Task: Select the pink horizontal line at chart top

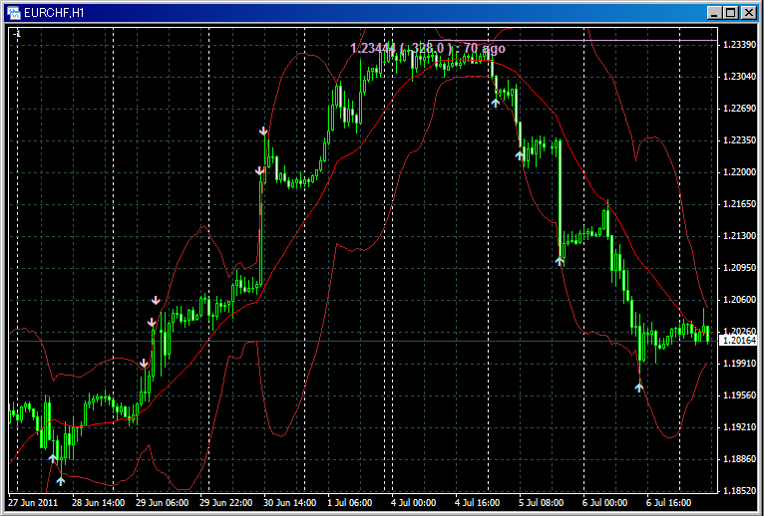Action: tap(598, 41)
